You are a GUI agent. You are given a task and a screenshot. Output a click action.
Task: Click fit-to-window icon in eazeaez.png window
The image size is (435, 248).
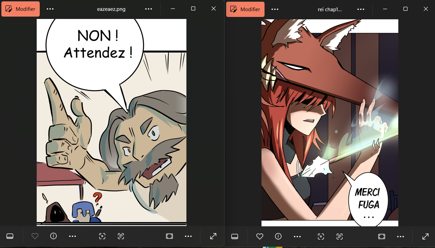pos(169,236)
